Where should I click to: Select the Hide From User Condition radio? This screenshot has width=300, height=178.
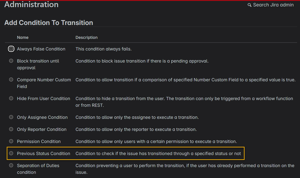[x=11, y=98]
